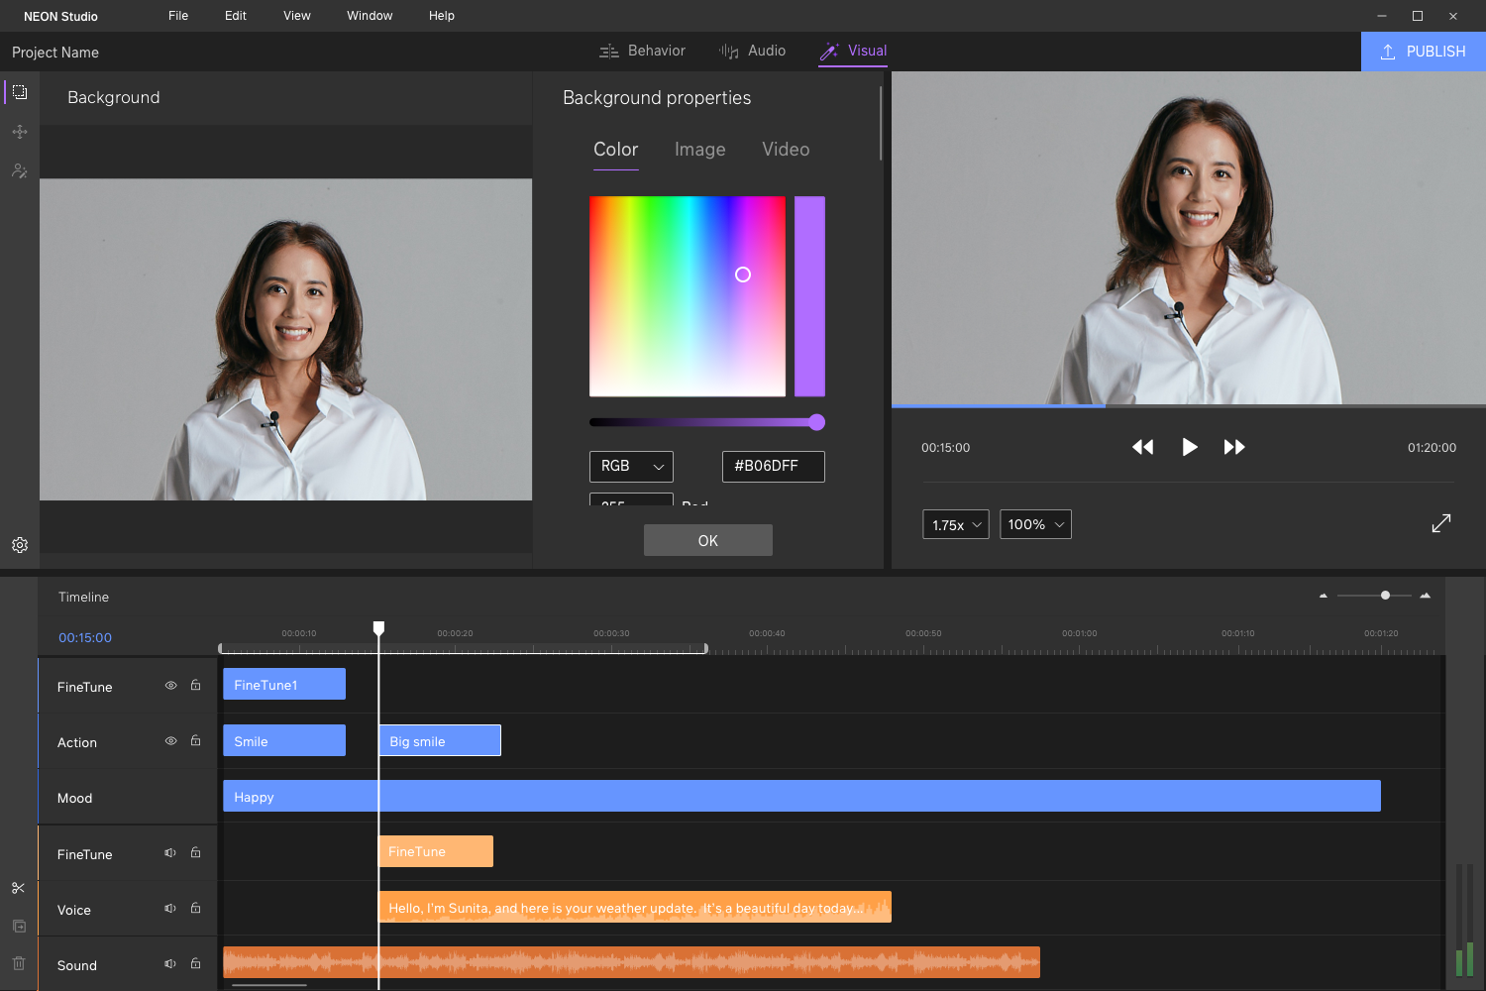Select the Video background tab
Image resolution: width=1486 pixels, height=991 pixels.
(x=786, y=150)
